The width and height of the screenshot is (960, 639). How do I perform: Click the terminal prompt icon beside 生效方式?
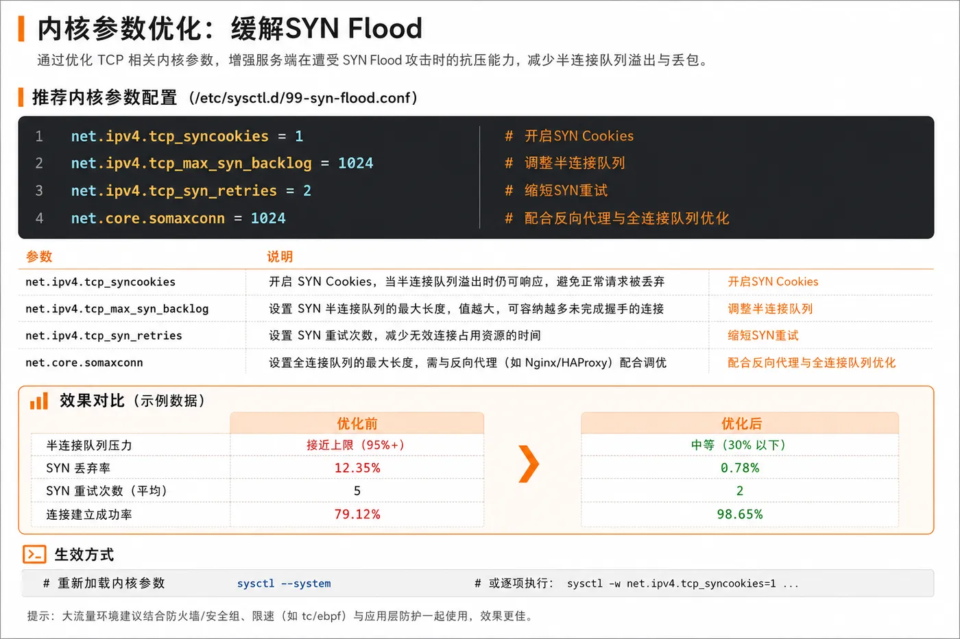pyautogui.click(x=34, y=554)
